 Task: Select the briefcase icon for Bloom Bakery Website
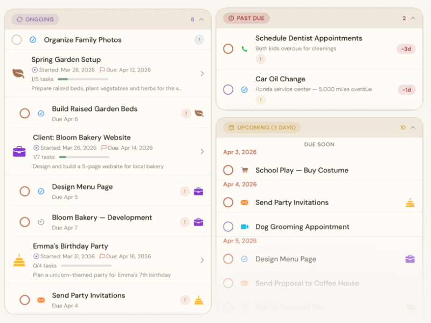point(19,151)
